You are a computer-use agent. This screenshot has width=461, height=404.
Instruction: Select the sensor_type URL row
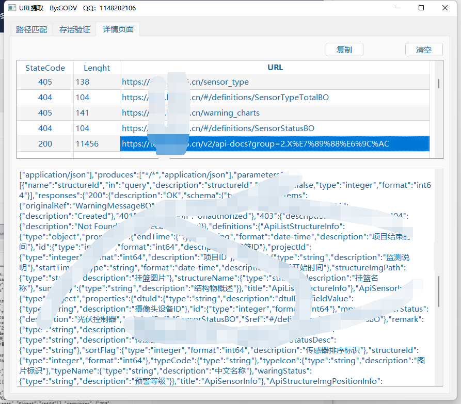click(x=223, y=82)
